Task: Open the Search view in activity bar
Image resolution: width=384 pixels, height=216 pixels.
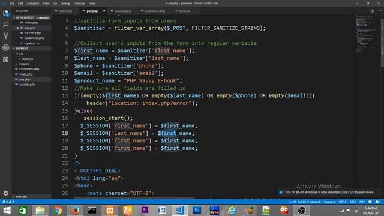Action: point(5,24)
